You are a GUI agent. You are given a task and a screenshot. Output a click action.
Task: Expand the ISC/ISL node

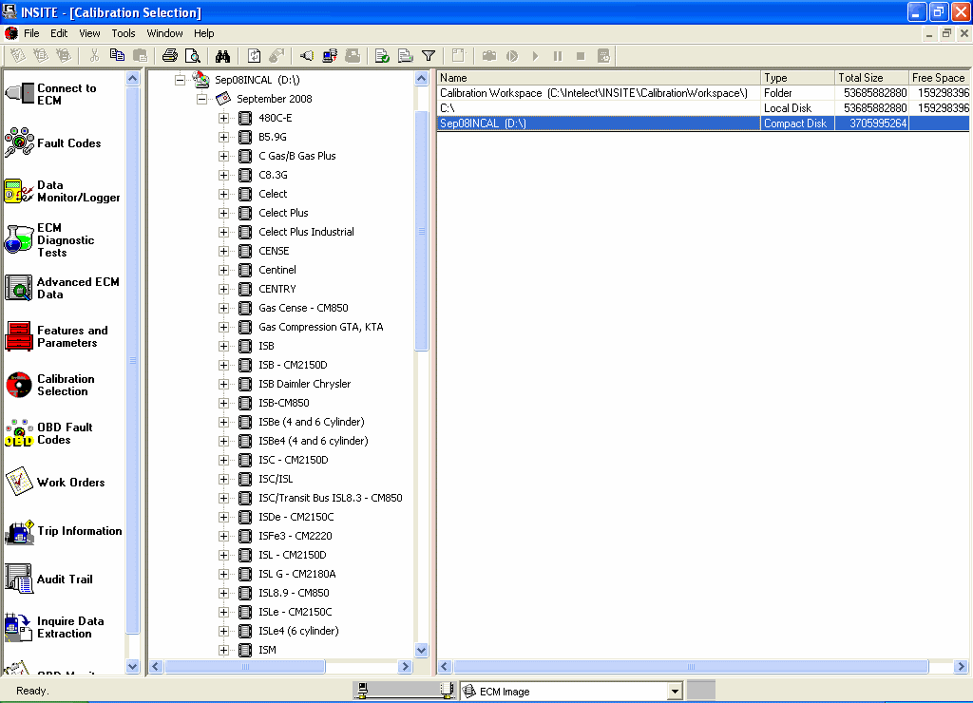click(x=223, y=479)
